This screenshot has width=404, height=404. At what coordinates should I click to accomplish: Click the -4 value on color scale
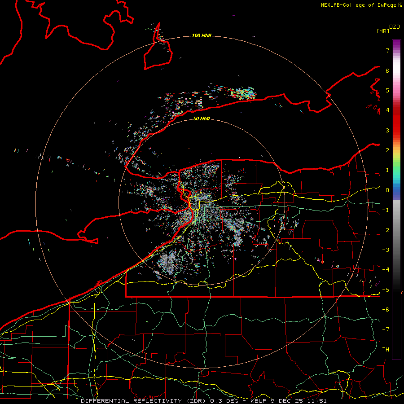click(386, 270)
